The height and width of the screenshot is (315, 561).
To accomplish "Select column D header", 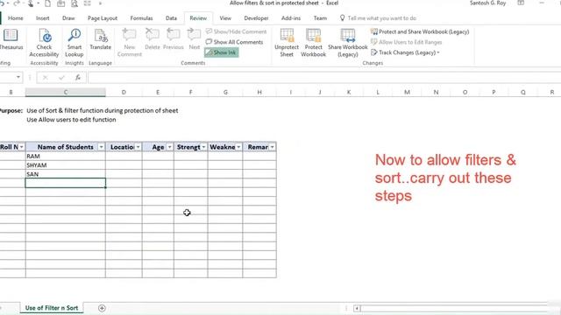I will [124, 92].
